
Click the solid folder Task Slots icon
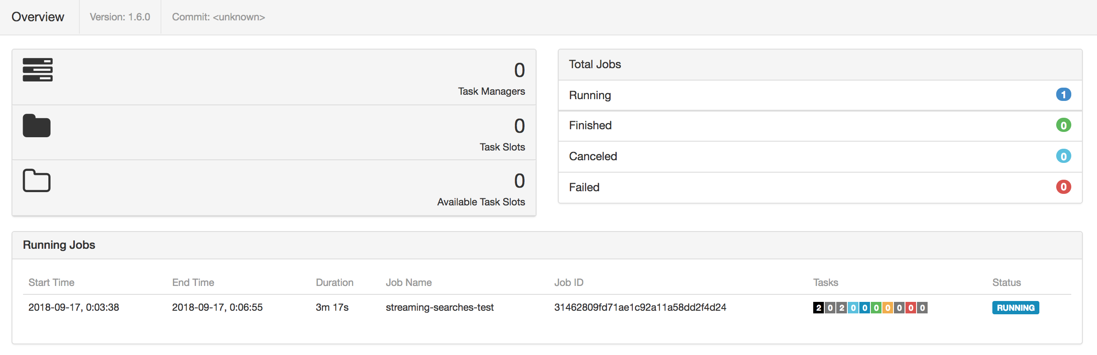(x=37, y=126)
